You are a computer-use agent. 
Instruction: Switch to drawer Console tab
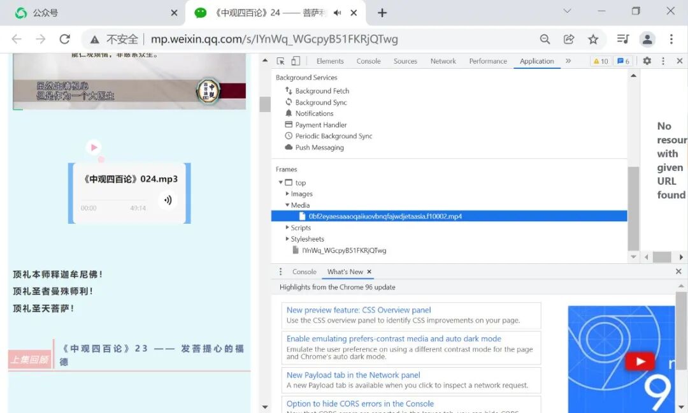coord(304,272)
